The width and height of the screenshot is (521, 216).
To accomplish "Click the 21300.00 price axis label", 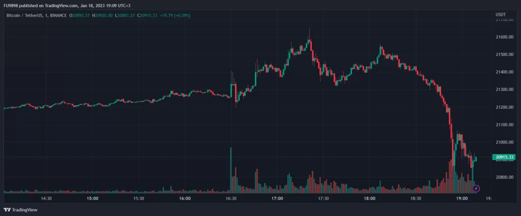I will coord(503,89).
